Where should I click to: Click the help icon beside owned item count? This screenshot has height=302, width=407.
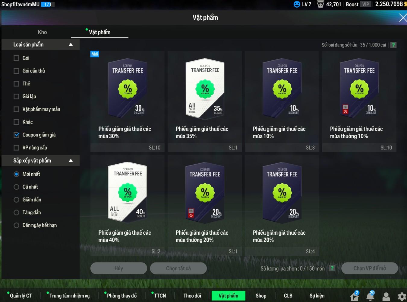click(393, 45)
